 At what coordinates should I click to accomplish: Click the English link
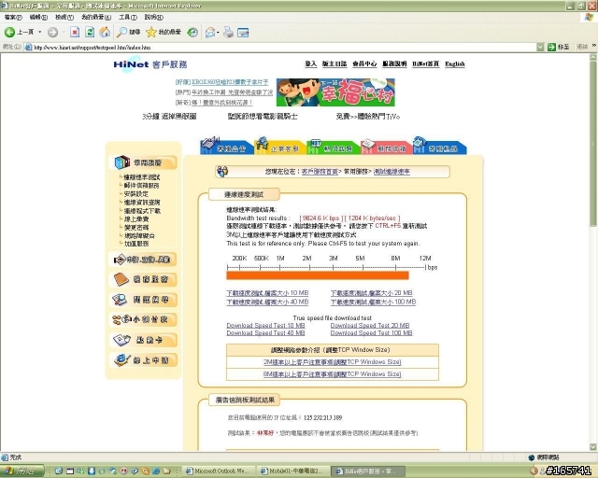click(455, 64)
